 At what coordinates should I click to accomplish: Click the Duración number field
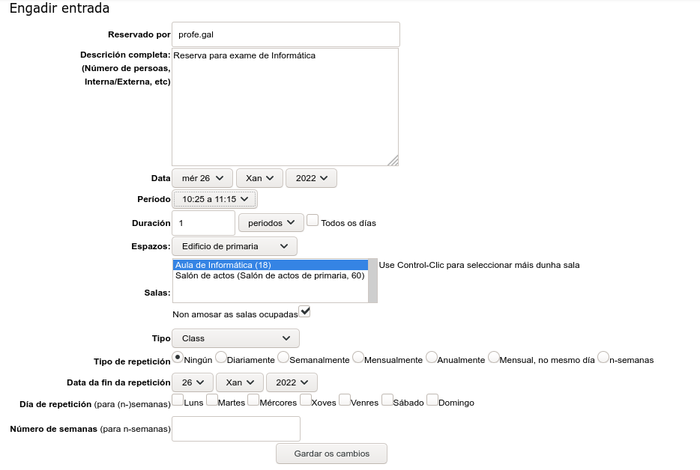coord(203,223)
